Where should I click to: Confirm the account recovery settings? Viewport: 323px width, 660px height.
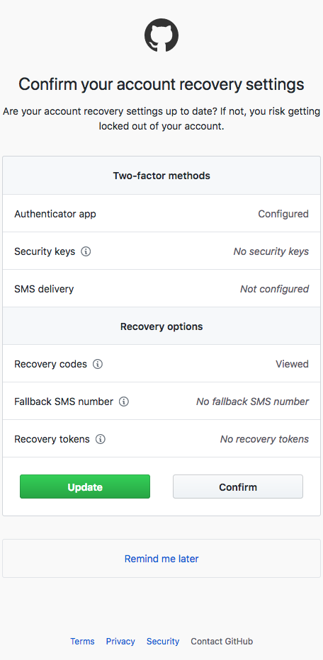pyautogui.click(x=238, y=487)
